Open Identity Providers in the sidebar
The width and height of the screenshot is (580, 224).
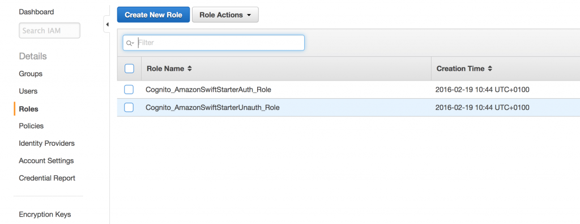pos(46,143)
